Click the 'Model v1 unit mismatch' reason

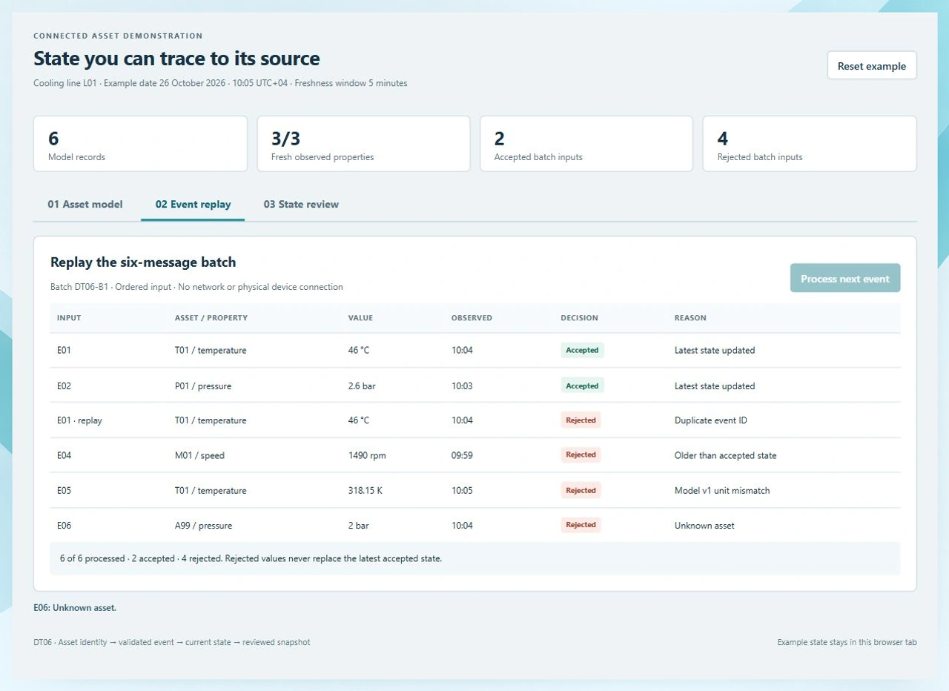pos(721,490)
